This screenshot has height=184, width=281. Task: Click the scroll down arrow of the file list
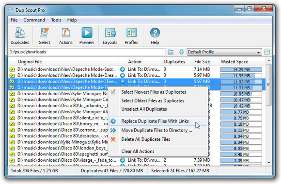(x=269, y=163)
